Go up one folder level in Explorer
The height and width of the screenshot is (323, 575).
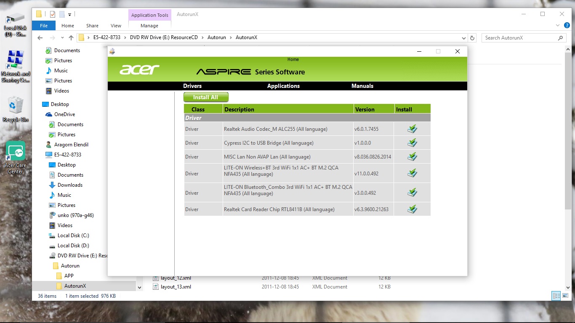point(71,38)
